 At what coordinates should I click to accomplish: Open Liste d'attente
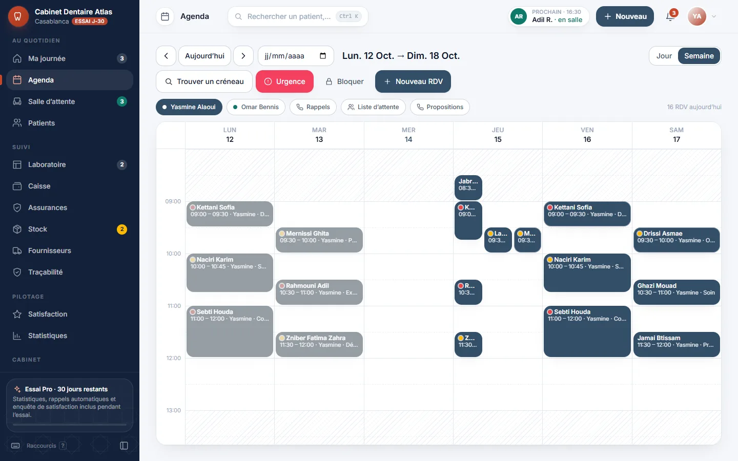pyautogui.click(x=373, y=107)
